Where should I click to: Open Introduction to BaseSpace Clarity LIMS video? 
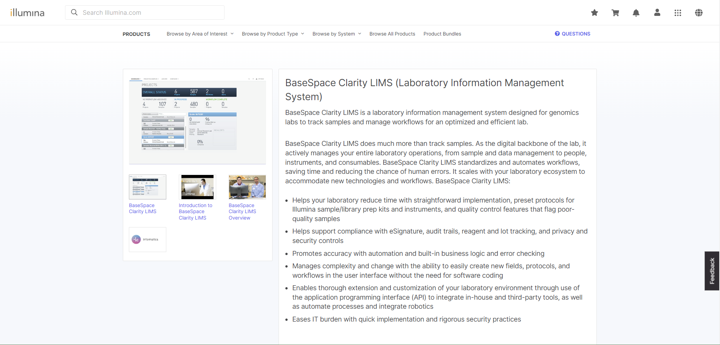tap(197, 187)
